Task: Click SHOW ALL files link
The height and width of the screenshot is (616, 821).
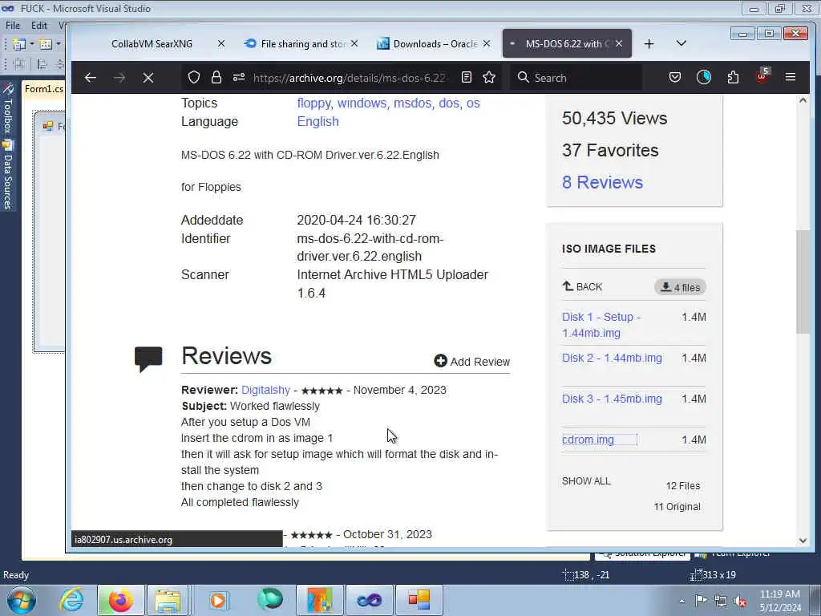Action: click(x=586, y=481)
